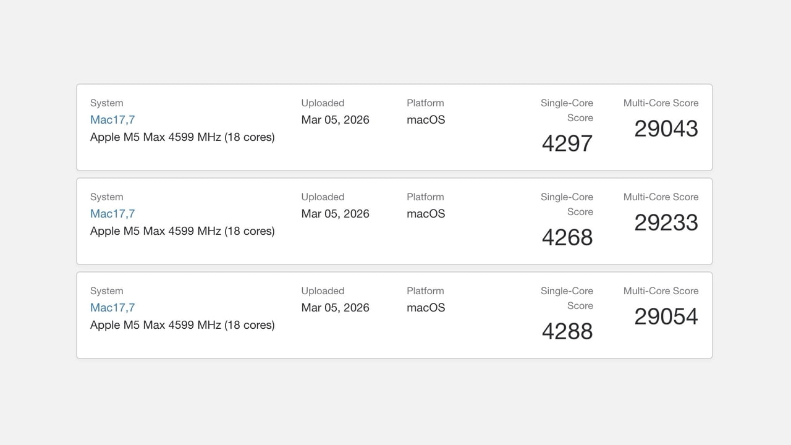Select the Apple M5 Max text in the middle card
791x445 pixels.
tap(182, 231)
